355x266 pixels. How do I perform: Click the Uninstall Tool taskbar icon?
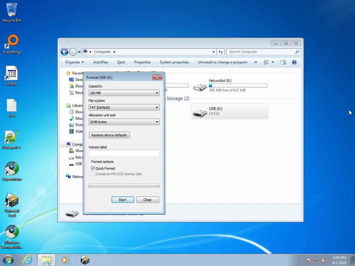[85, 260]
